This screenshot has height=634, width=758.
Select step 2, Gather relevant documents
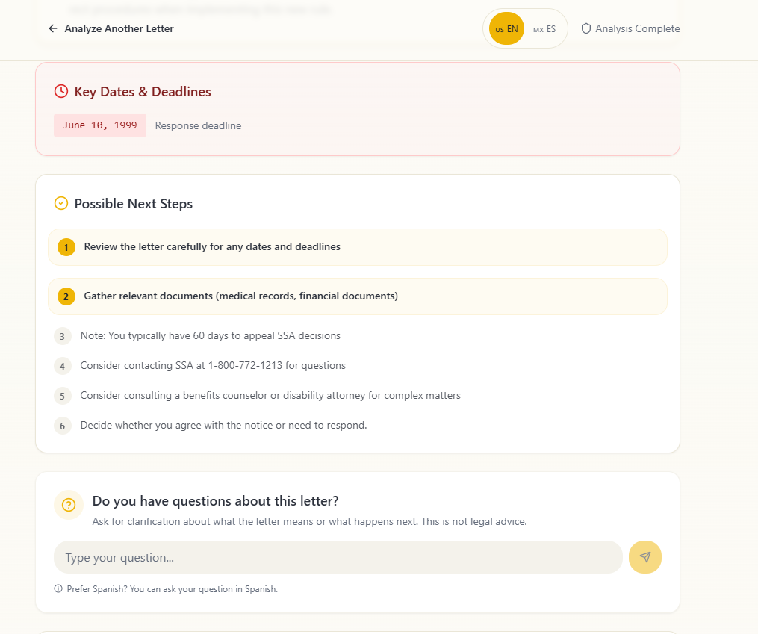coord(357,296)
